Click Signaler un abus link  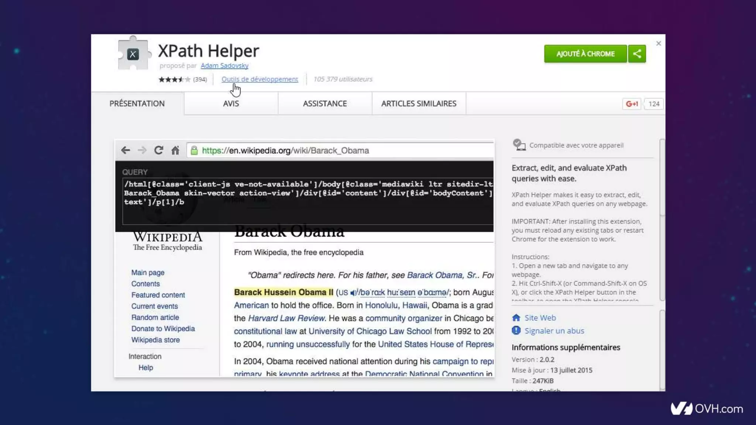pyautogui.click(x=554, y=331)
